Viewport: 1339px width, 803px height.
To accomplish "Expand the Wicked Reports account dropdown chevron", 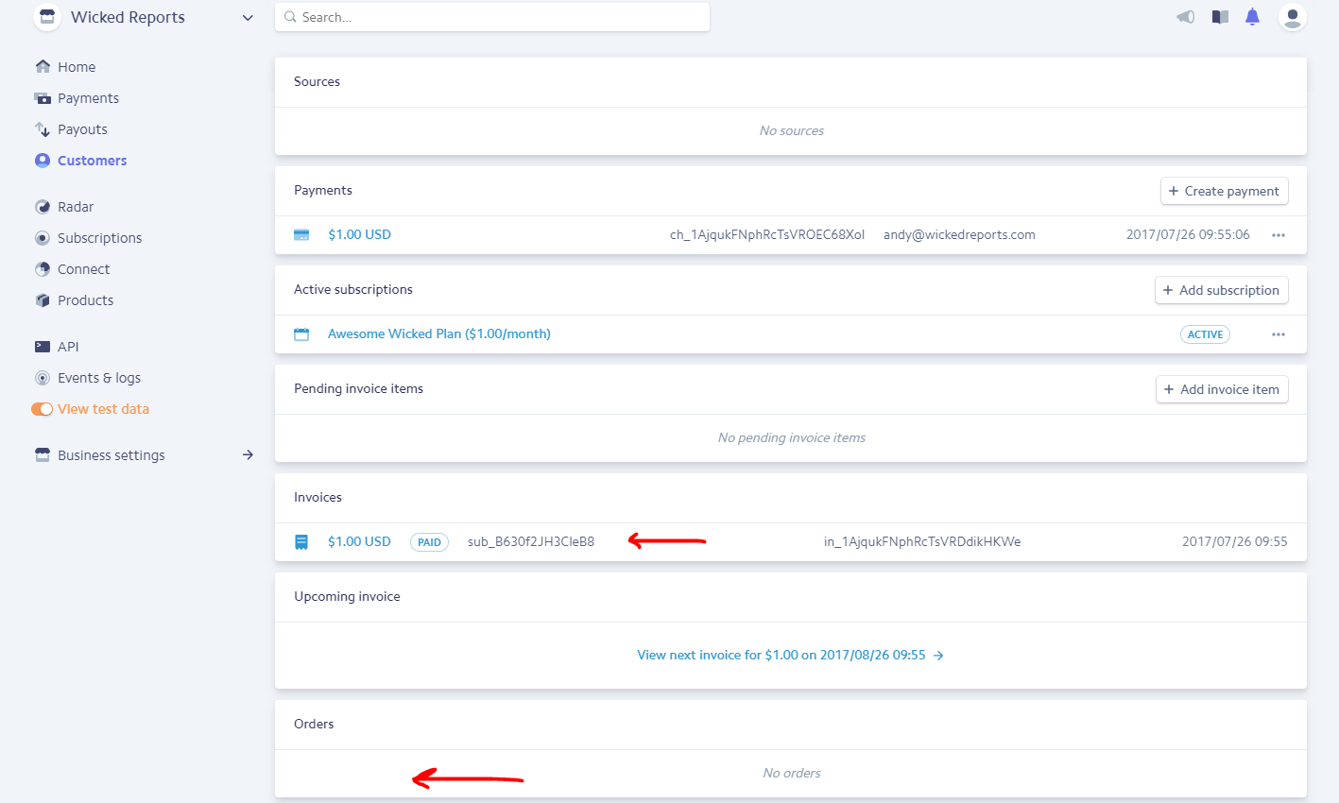I will [248, 18].
